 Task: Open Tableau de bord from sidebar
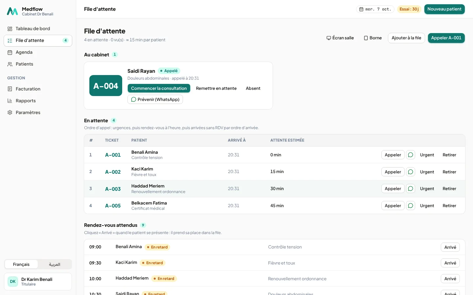coord(38,29)
